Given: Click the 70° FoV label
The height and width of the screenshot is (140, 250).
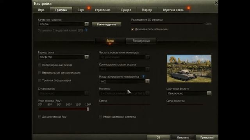Looking at the screenshot, I should [x=40, y=105].
